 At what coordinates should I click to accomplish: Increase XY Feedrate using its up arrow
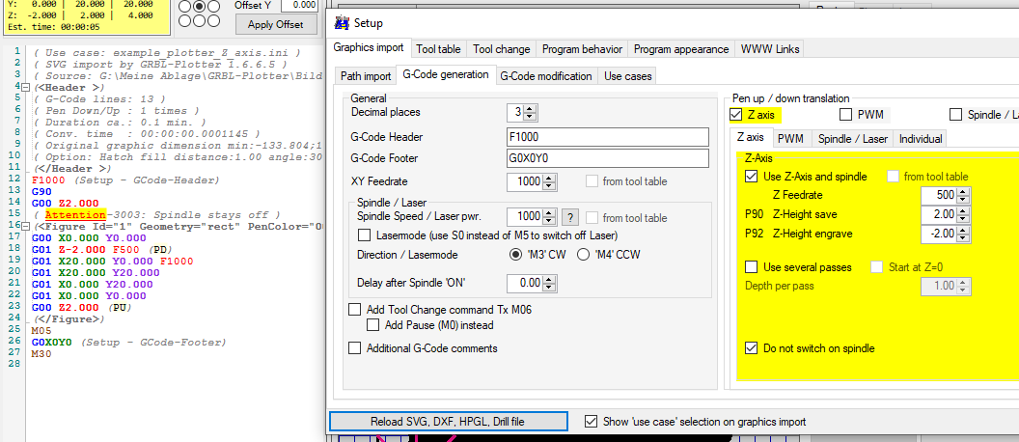[x=549, y=177]
